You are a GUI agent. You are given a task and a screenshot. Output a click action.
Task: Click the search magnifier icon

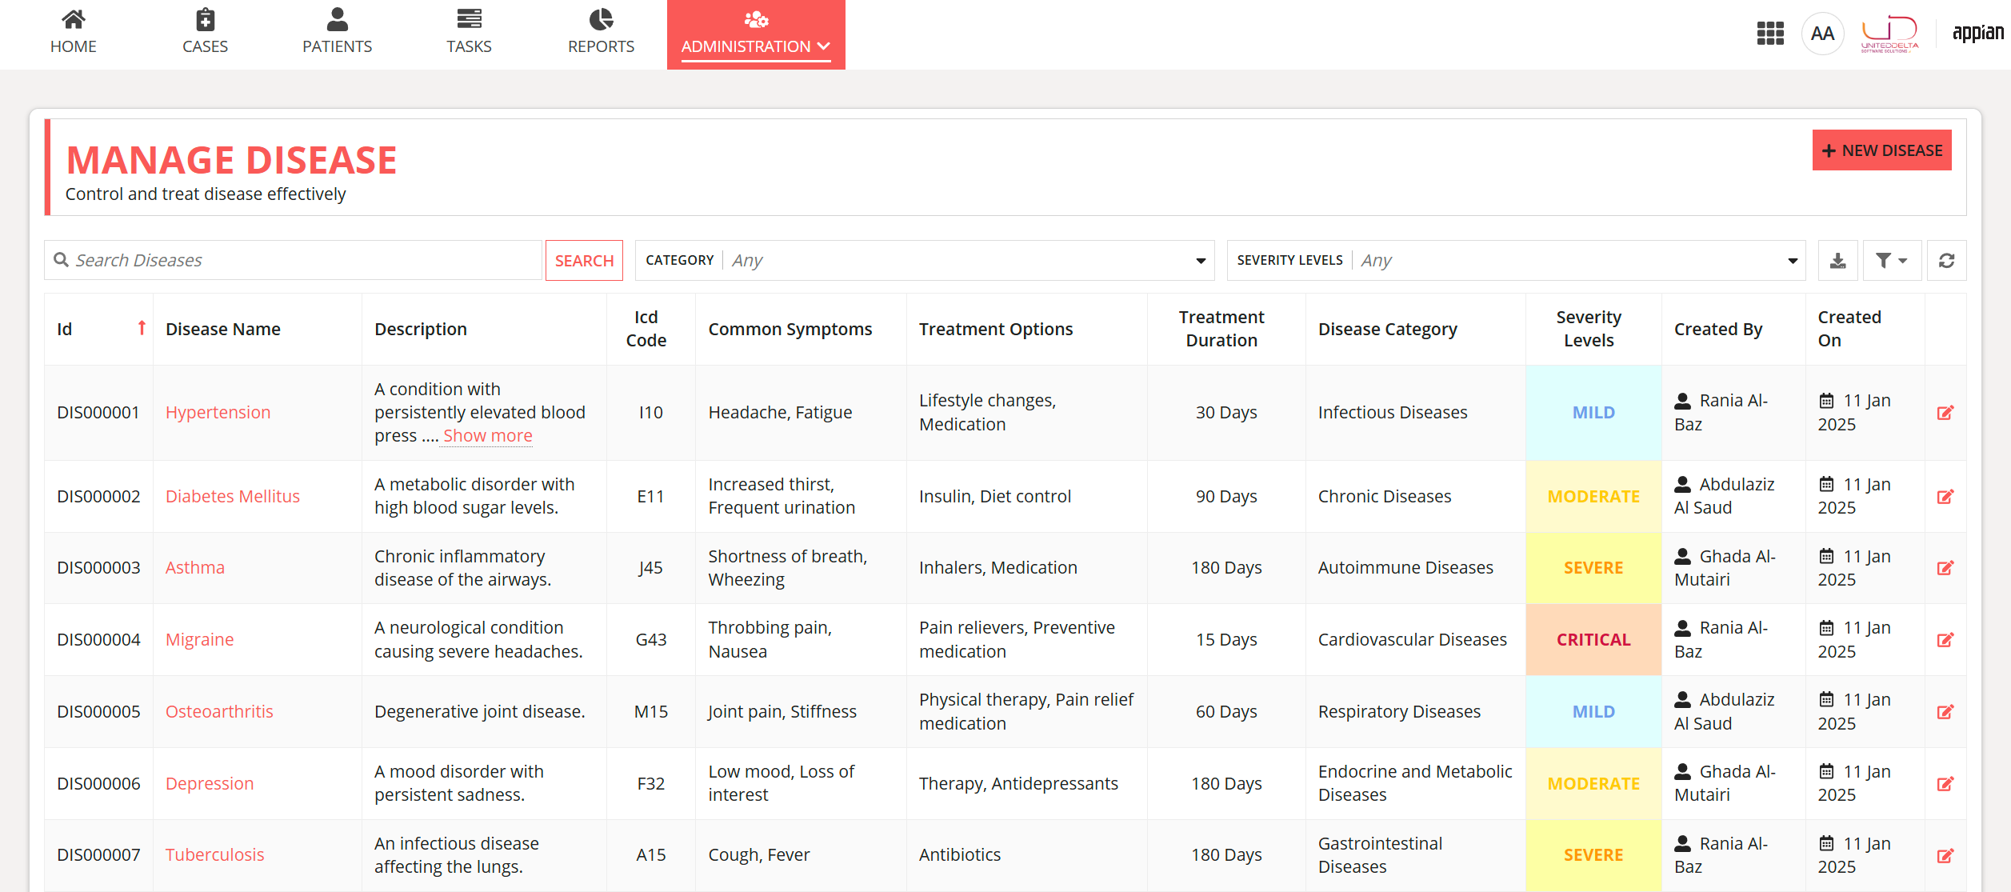pyautogui.click(x=61, y=260)
